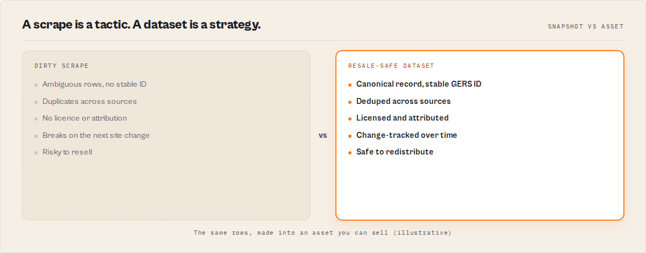Click 'Safe to redistribute' list item
Image resolution: width=646 pixels, height=253 pixels.
tap(395, 152)
